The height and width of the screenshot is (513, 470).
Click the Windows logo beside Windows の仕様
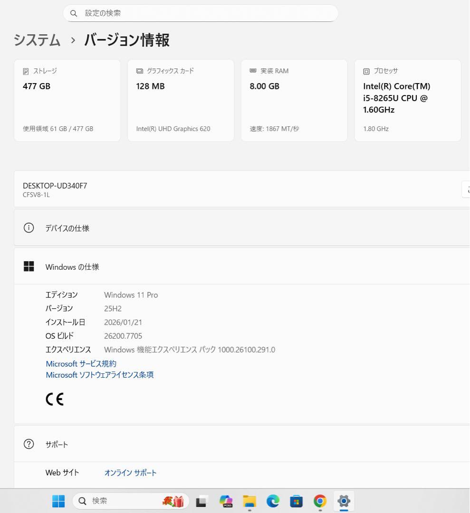click(29, 266)
